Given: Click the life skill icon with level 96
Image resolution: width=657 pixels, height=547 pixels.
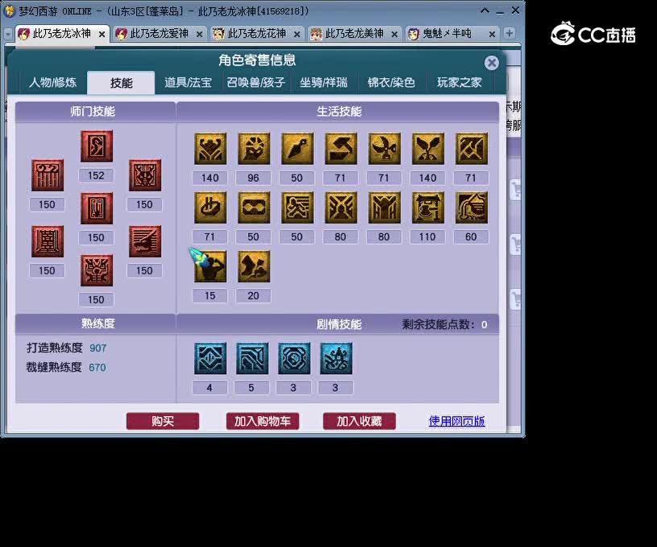Looking at the screenshot, I should (x=254, y=149).
